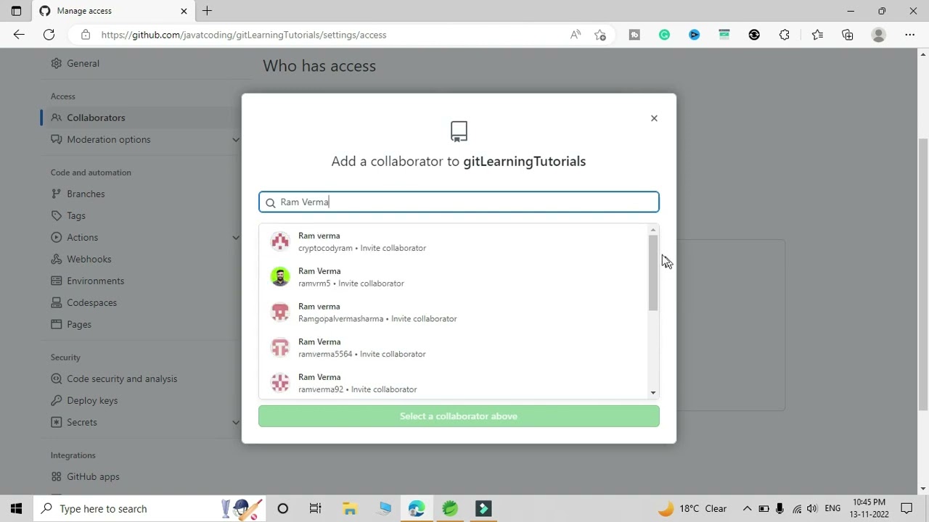Click the collaborator search input field

coord(459,202)
